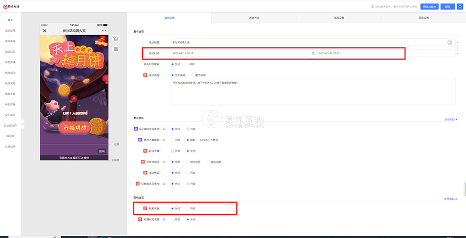Screen dimensions: 466x238
Task: Switch to the 奖项设置 tab
Action: (339, 18)
